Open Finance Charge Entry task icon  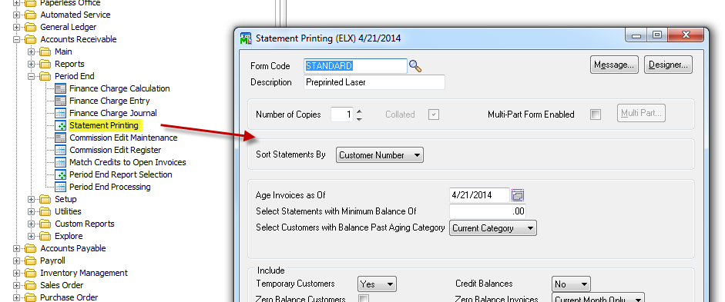60,101
